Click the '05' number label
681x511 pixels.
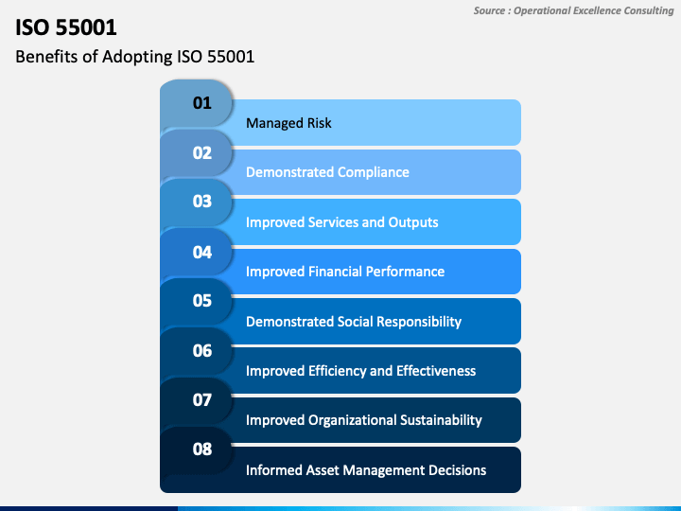coord(202,300)
